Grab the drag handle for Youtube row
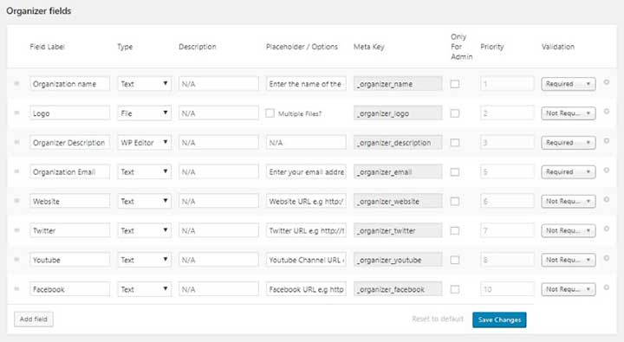The height and width of the screenshot is (342, 624). pyautogui.click(x=16, y=260)
